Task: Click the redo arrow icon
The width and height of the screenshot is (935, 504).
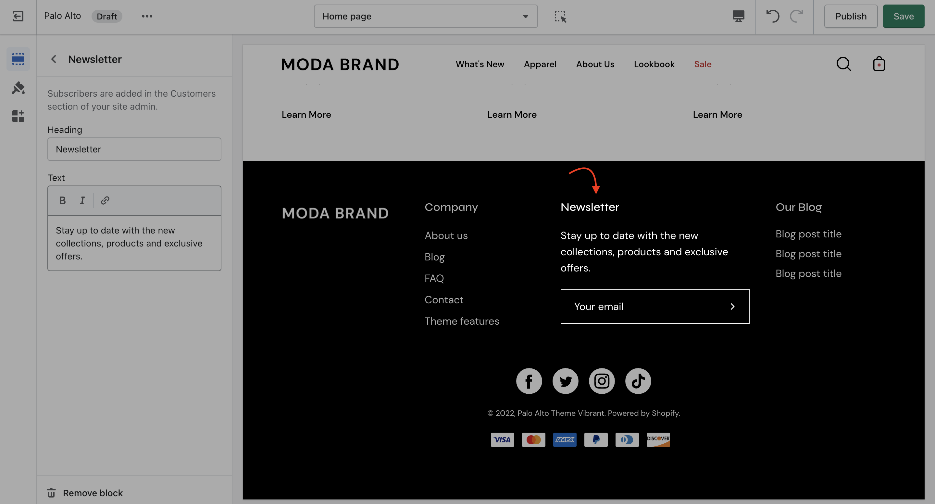Action: 796,16
